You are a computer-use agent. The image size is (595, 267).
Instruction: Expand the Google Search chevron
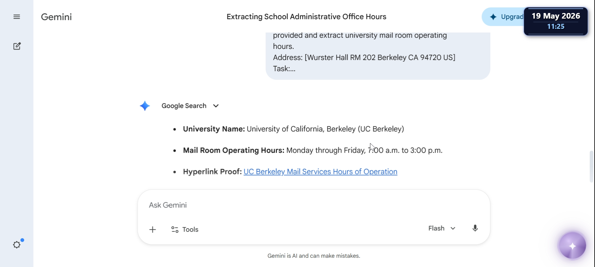tap(216, 106)
